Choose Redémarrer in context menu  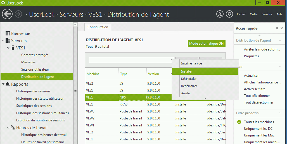coord(205,86)
